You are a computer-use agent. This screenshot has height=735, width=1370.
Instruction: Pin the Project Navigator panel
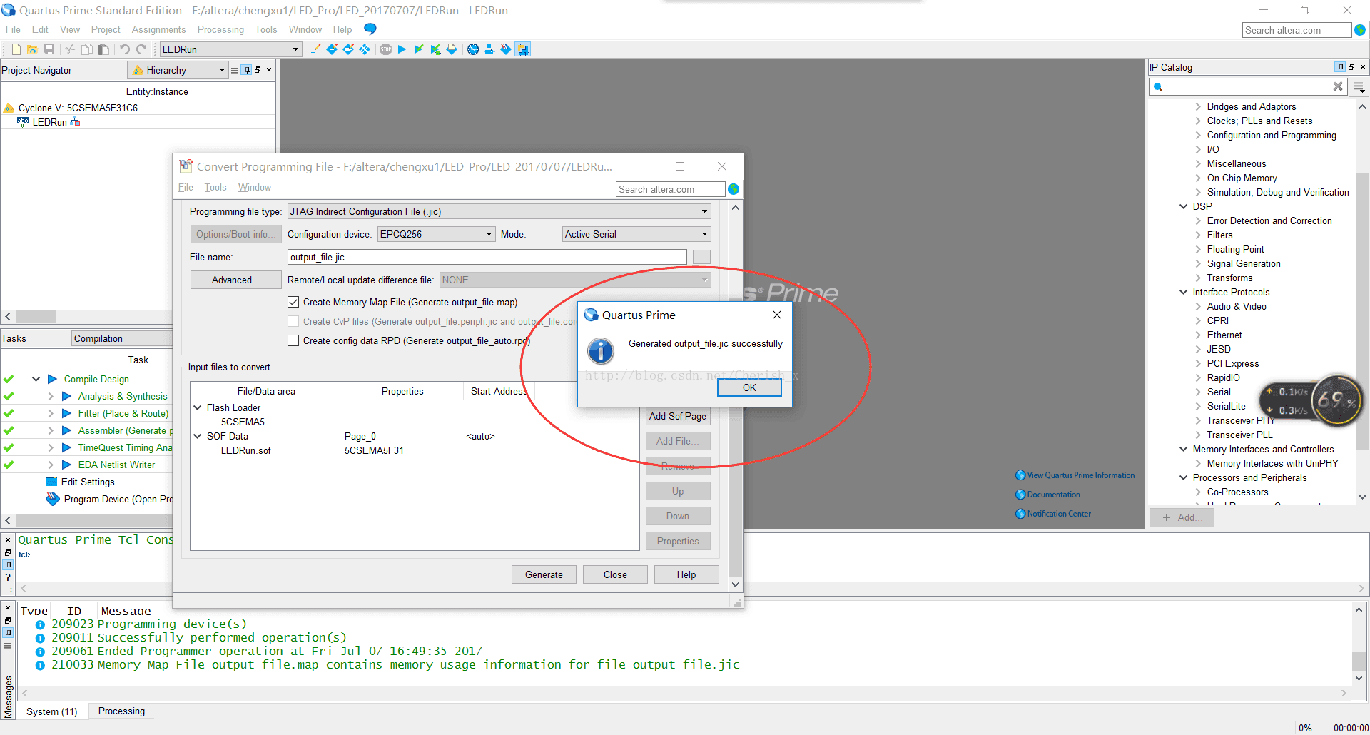coord(246,70)
